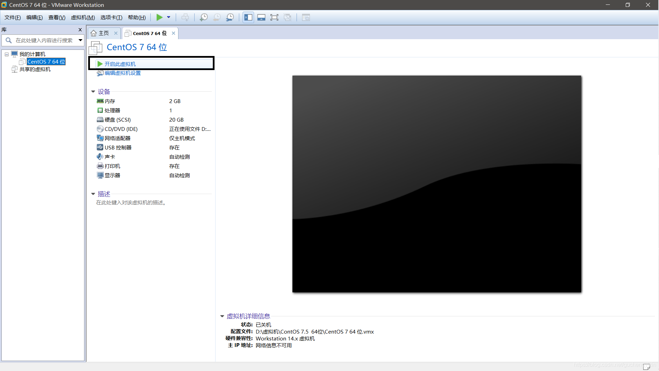Enter full screen mode via toolbar icon
This screenshot has width=659, height=371.
(x=274, y=17)
